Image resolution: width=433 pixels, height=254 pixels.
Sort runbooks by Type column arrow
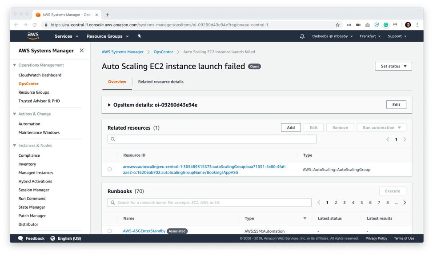[x=305, y=218]
